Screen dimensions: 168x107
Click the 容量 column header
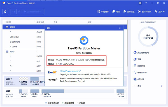point(55,22)
